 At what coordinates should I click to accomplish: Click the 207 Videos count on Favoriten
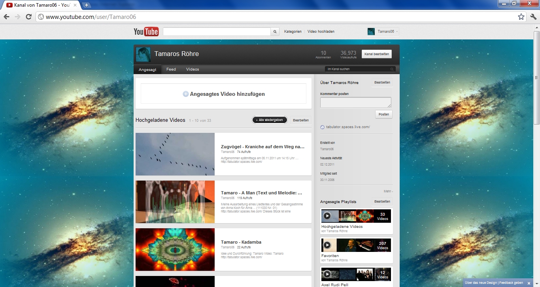pos(382,246)
